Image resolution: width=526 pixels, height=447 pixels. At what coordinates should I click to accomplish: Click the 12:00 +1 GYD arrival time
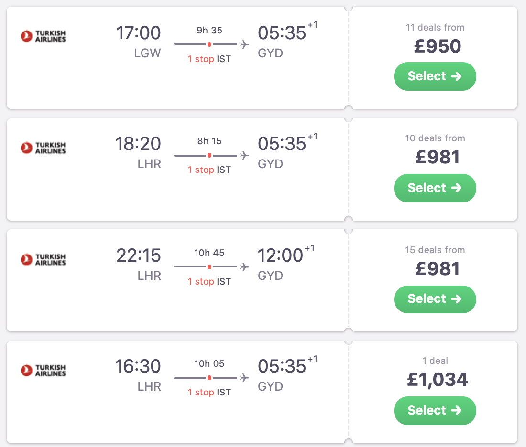(281, 255)
